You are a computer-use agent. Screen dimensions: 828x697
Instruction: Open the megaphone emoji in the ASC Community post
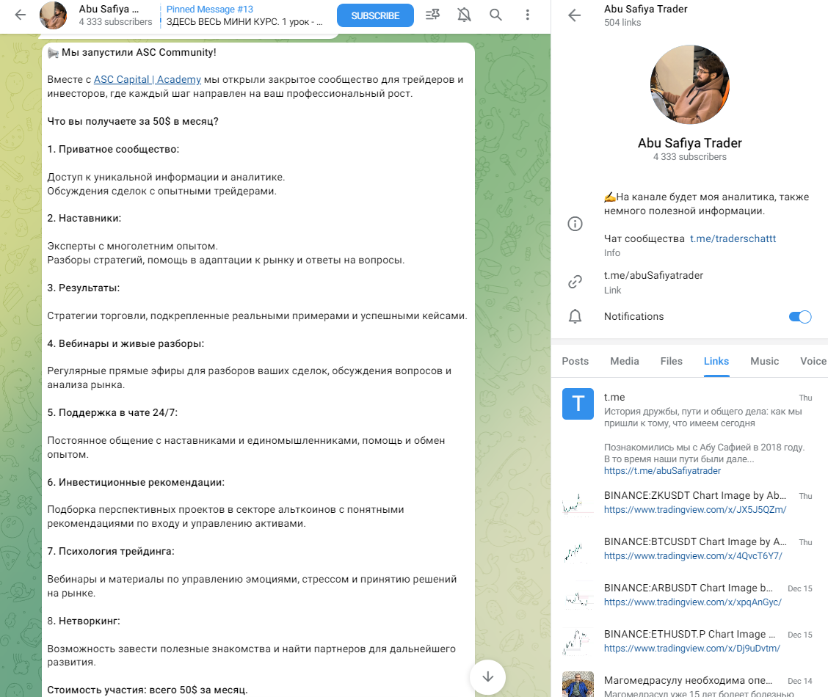point(53,53)
